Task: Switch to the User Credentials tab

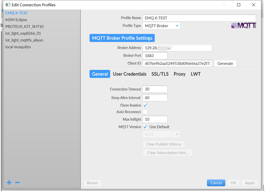Action: pyautogui.click(x=130, y=74)
